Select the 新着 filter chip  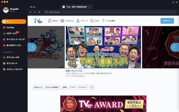click(x=65, y=87)
